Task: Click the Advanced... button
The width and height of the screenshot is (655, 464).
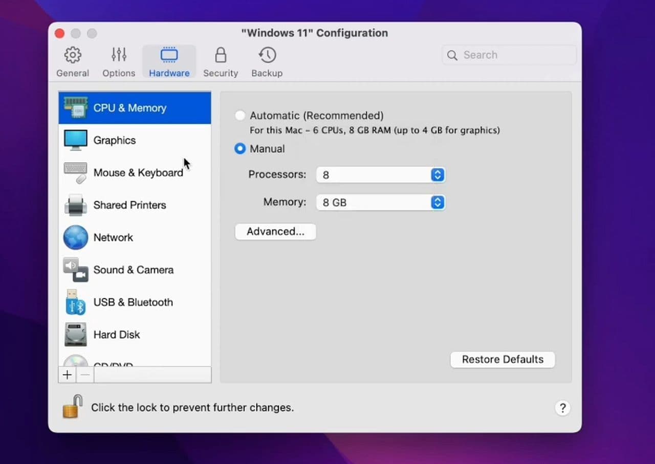Action: point(275,232)
